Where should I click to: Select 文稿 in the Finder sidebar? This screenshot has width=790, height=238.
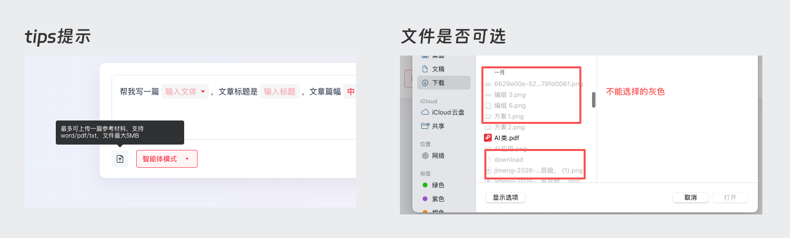(444, 69)
